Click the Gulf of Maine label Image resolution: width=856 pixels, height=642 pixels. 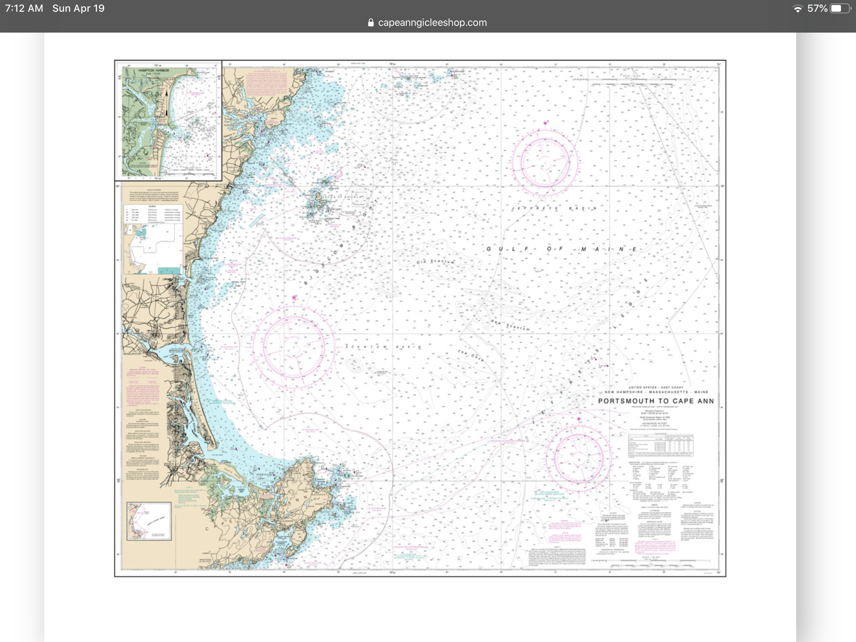pos(561,249)
